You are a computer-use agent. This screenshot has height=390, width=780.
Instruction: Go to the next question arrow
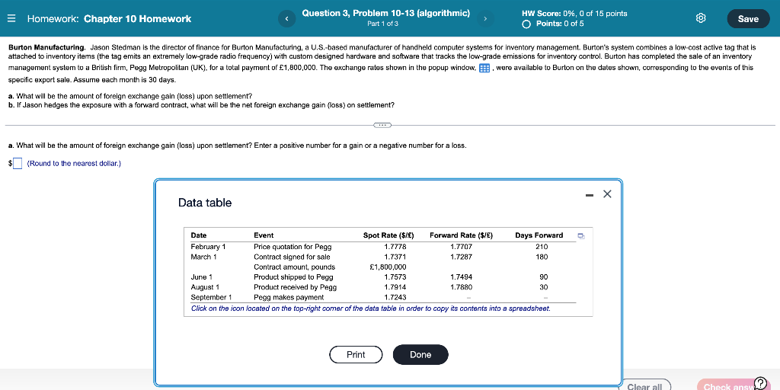[485, 19]
